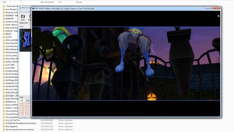This screenshot has height=132, width=234.
Task: Select the movavi_screen folder
Action: pyautogui.click(x=11, y=55)
